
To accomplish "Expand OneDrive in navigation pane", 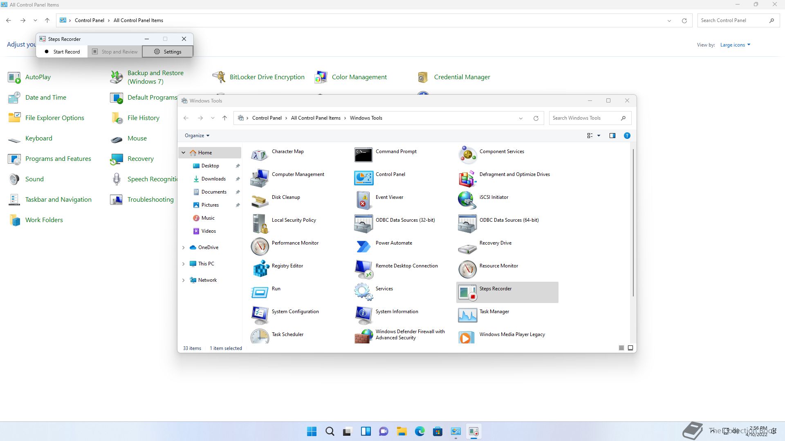I will point(183,247).
